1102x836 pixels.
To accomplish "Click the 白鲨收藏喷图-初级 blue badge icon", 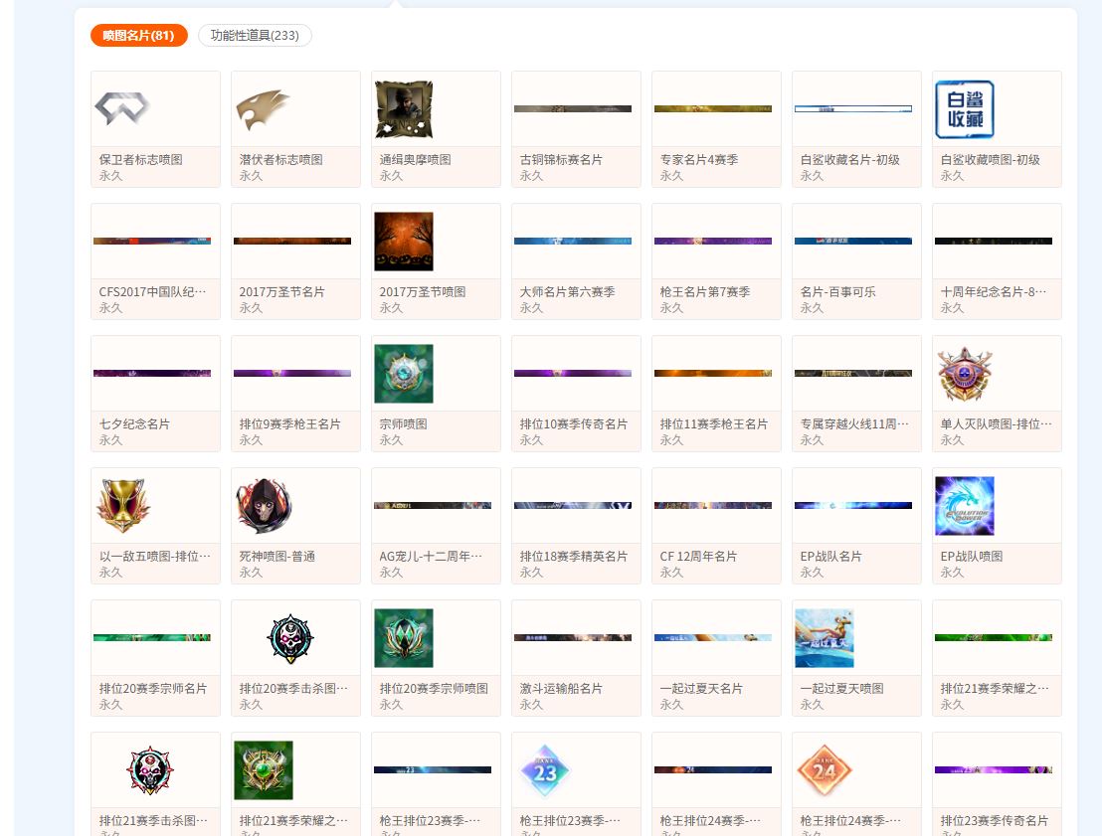I will point(965,109).
